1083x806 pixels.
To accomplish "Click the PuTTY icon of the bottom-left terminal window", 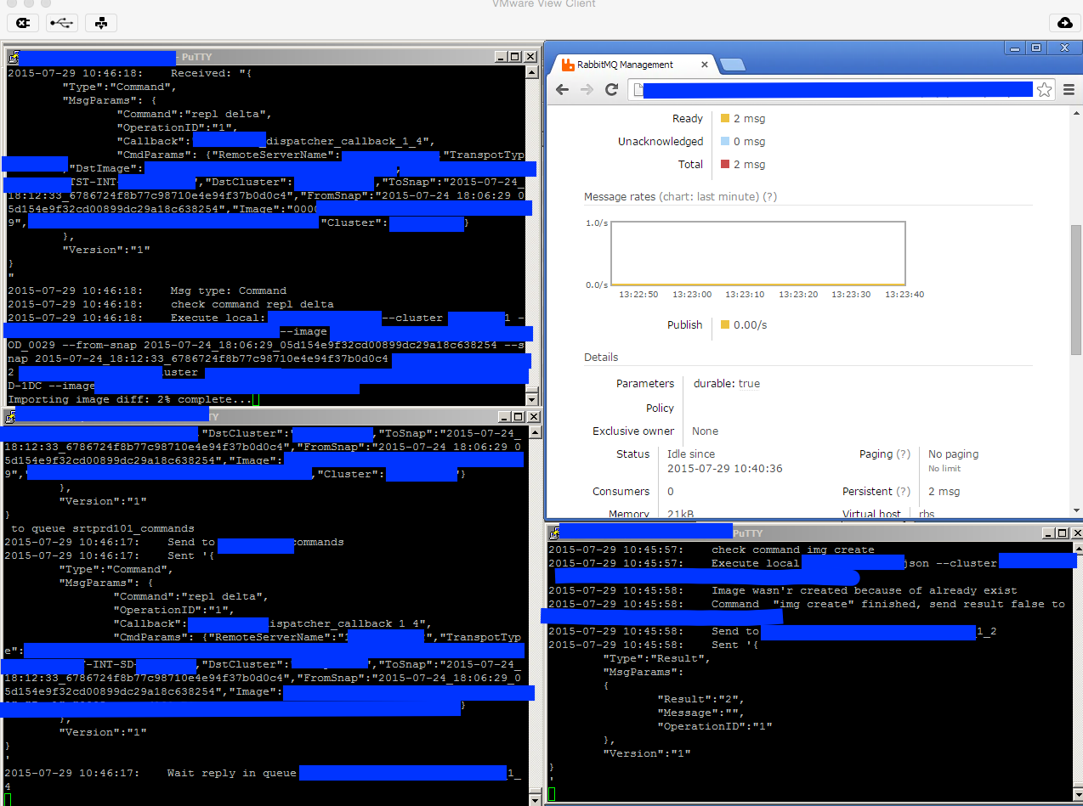I will tap(9, 416).
